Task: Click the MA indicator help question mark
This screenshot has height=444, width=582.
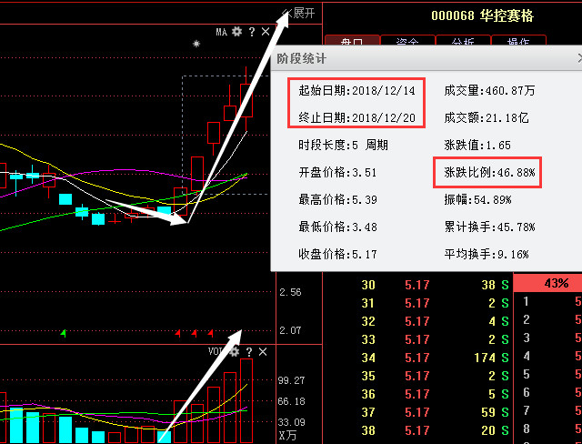Action: [x=251, y=32]
